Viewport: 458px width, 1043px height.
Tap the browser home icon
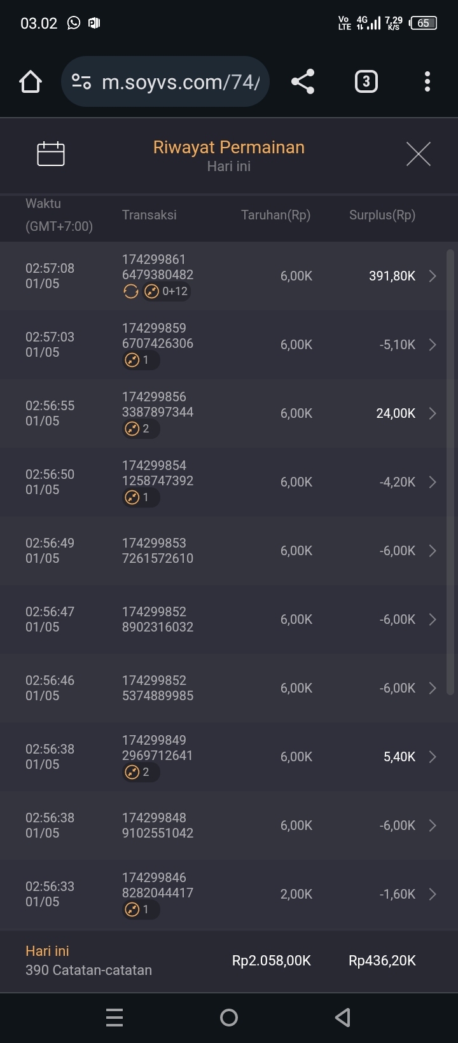(31, 82)
